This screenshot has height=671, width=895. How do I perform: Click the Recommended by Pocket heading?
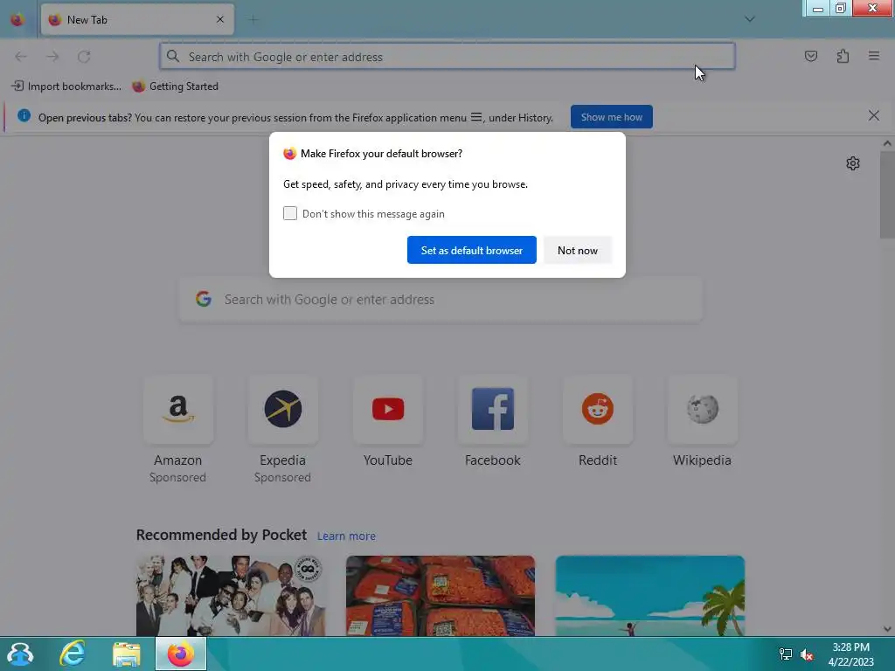[x=221, y=535]
